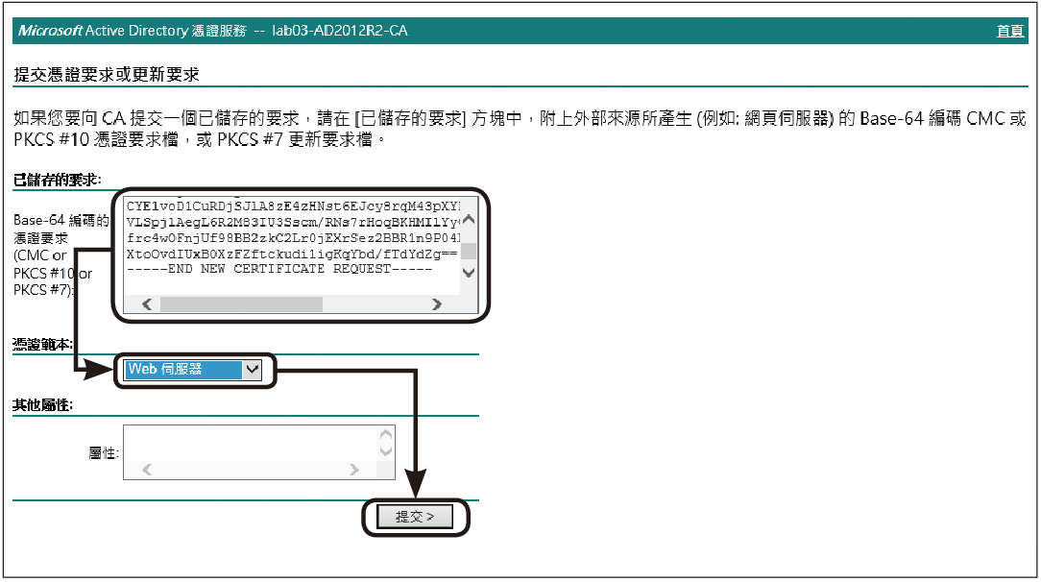Grab vertical scrollbar thumb in request box
1041x582 pixels.
coord(469,252)
